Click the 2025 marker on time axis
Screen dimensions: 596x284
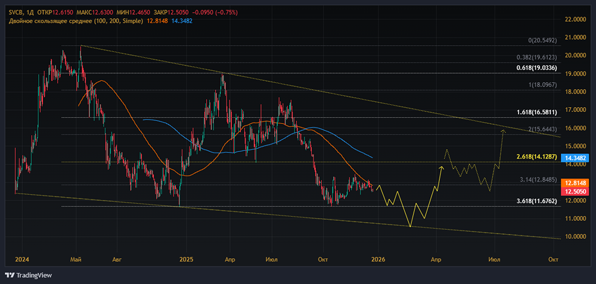[187, 260]
